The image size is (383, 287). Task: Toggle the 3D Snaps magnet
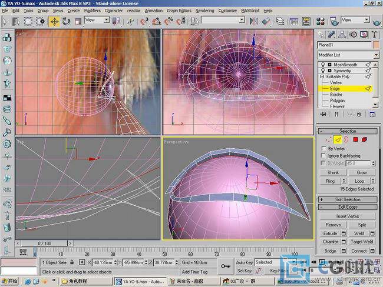coord(144,22)
